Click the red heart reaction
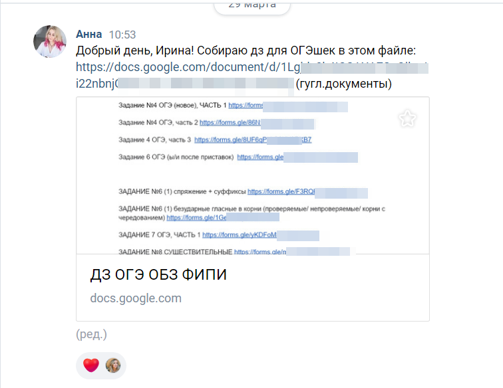503x388 pixels. tap(91, 365)
